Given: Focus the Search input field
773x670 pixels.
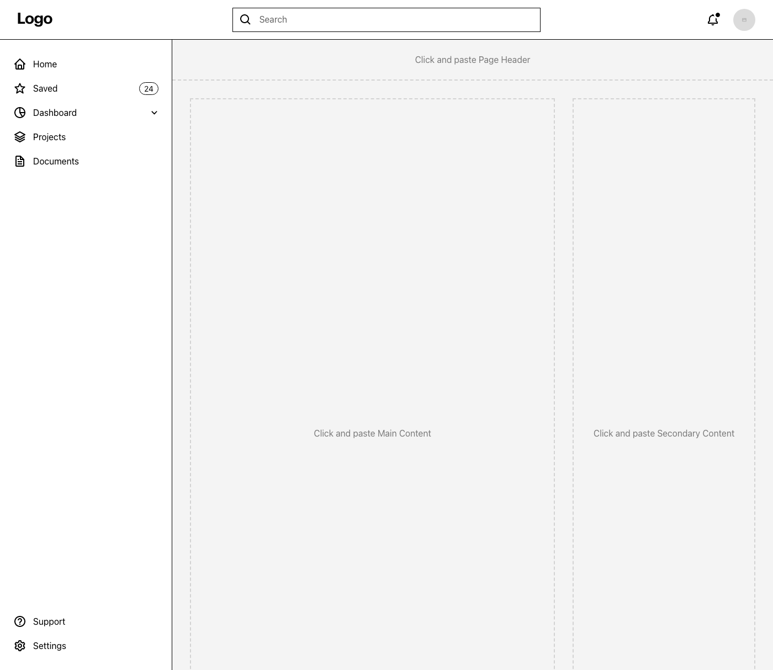Looking at the screenshot, I should pyautogui.click(x=386, y=20).
